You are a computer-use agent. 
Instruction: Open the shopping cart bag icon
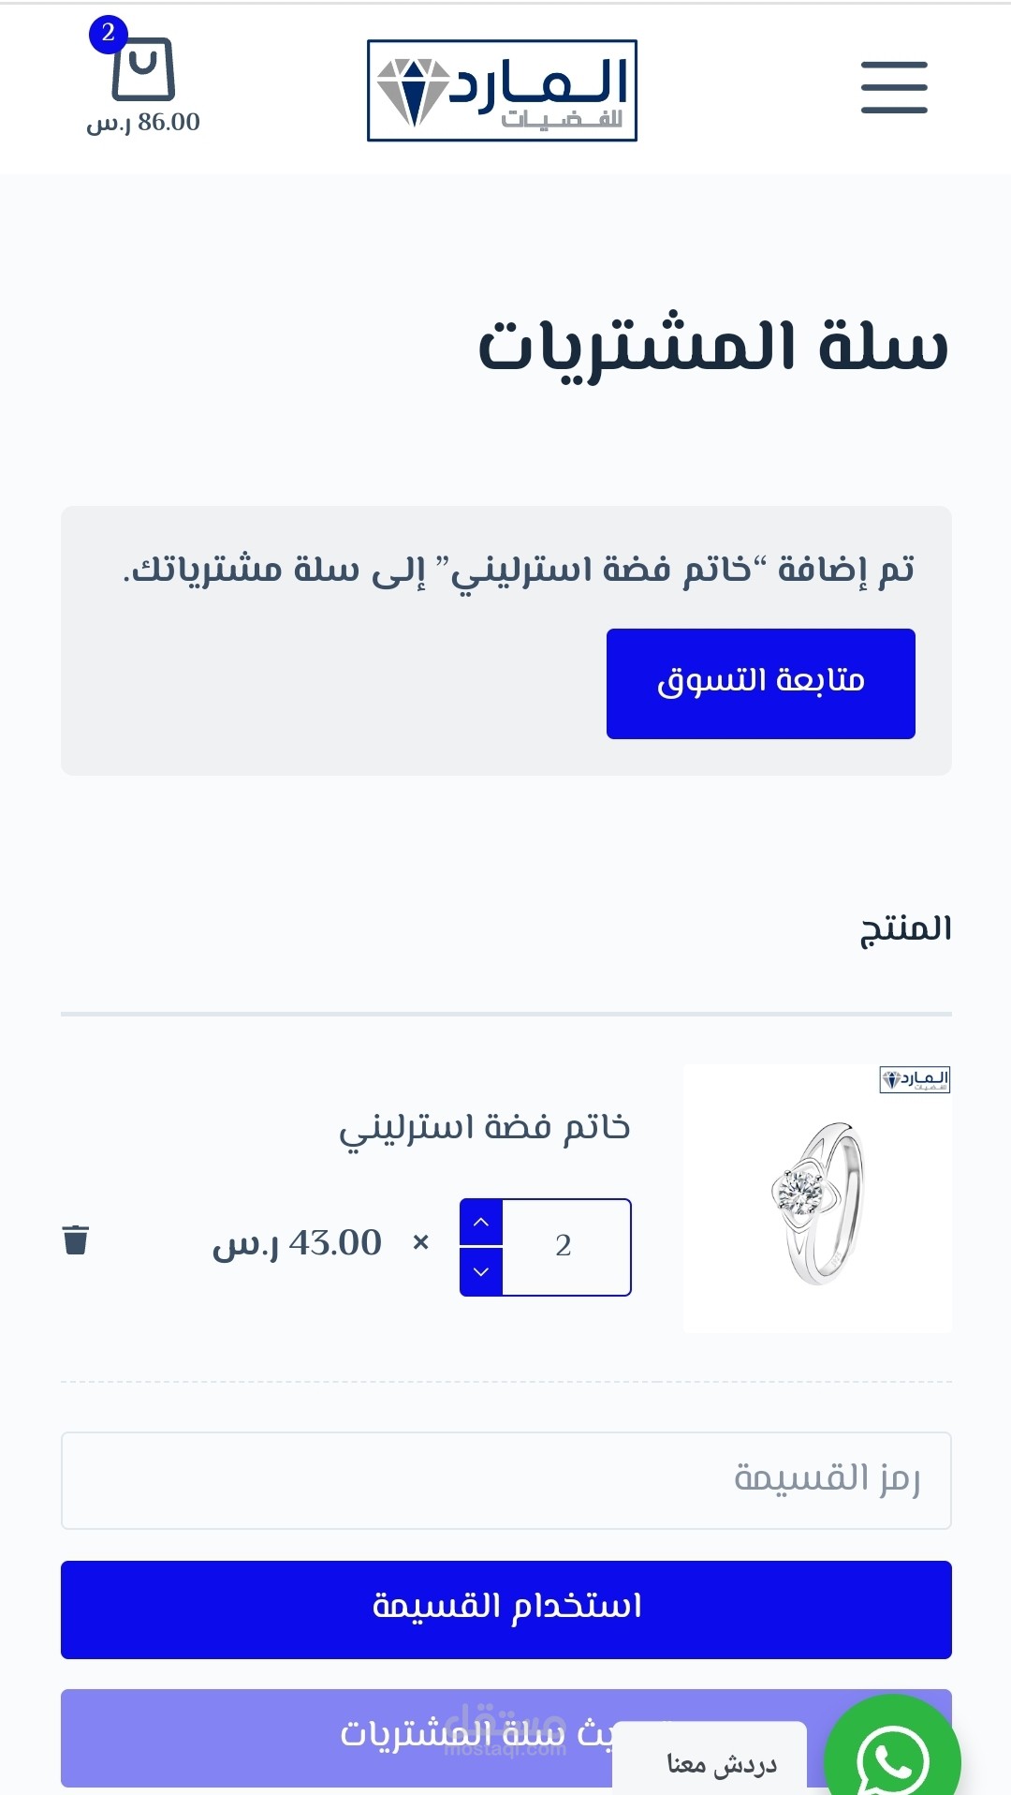pos(143,70)
